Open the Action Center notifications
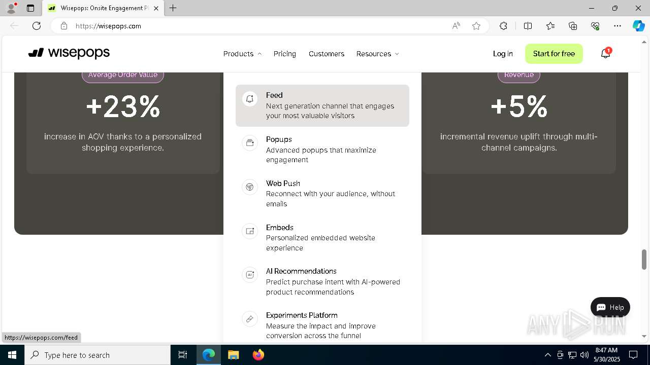 pos(633,355)
